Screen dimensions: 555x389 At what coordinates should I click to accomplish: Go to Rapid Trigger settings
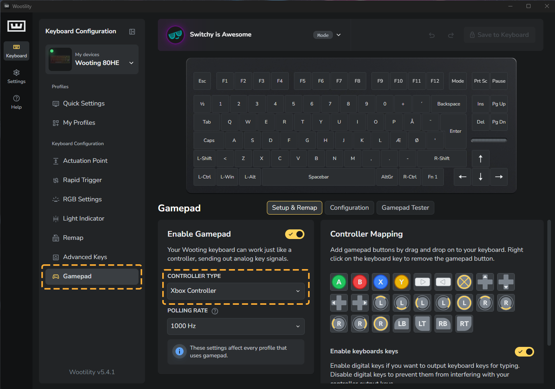(x=92, y=180)
